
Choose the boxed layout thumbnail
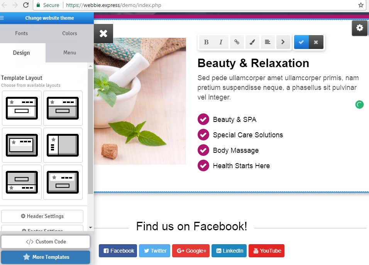pos(22,145)
